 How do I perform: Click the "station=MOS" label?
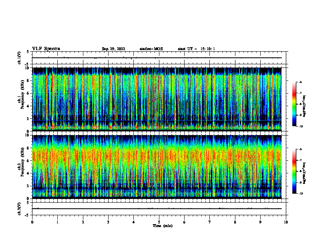tap(151, 49)
